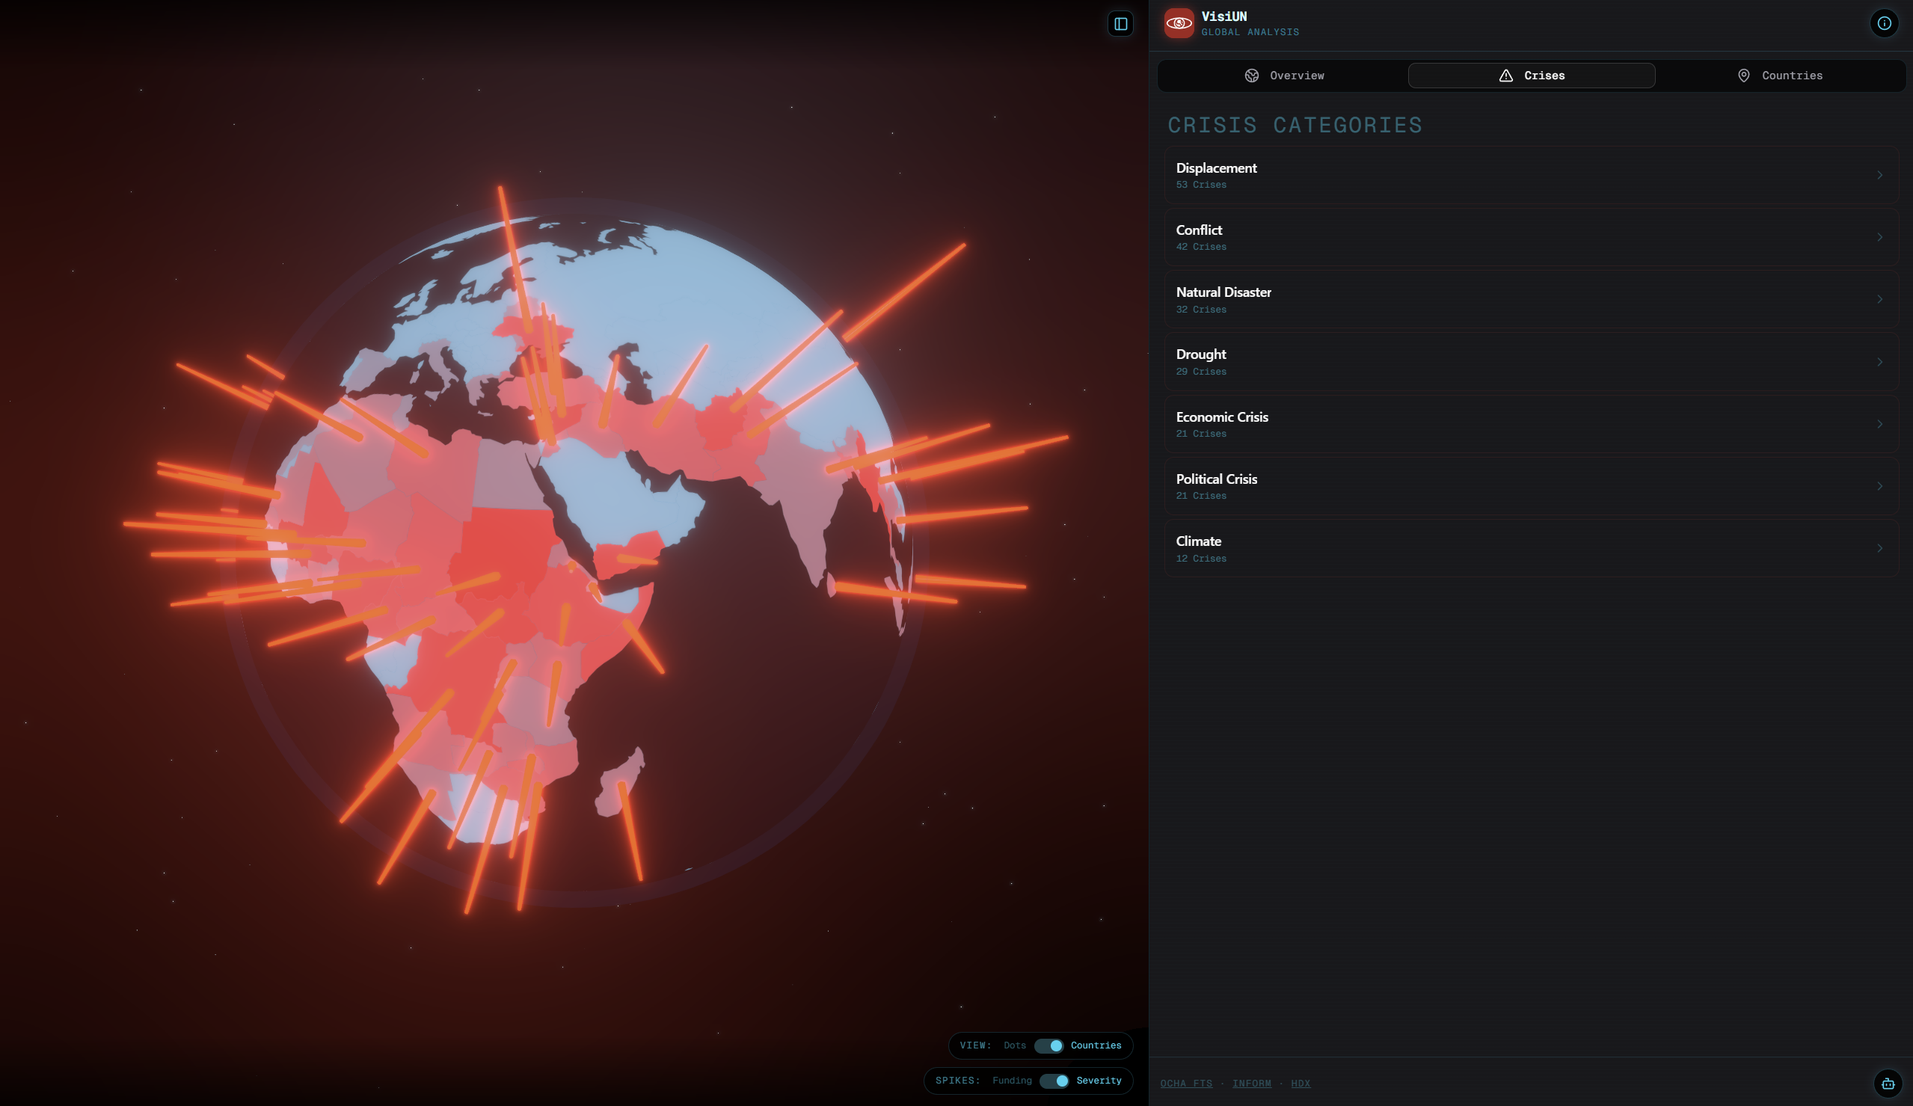Open the info circle icon
This screenshot has width=1913, height=1106.
[1884, 23]
